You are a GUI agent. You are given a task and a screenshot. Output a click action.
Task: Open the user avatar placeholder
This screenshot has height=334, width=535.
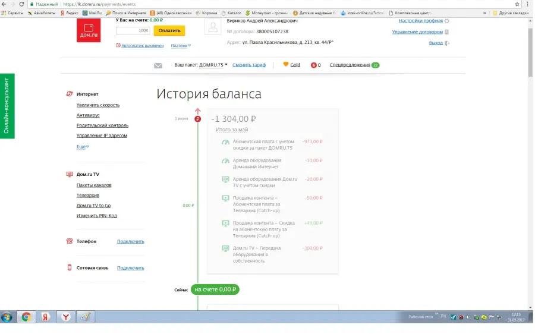(x=213, y=27)
